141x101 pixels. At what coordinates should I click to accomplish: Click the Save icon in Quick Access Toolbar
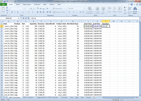4,1
